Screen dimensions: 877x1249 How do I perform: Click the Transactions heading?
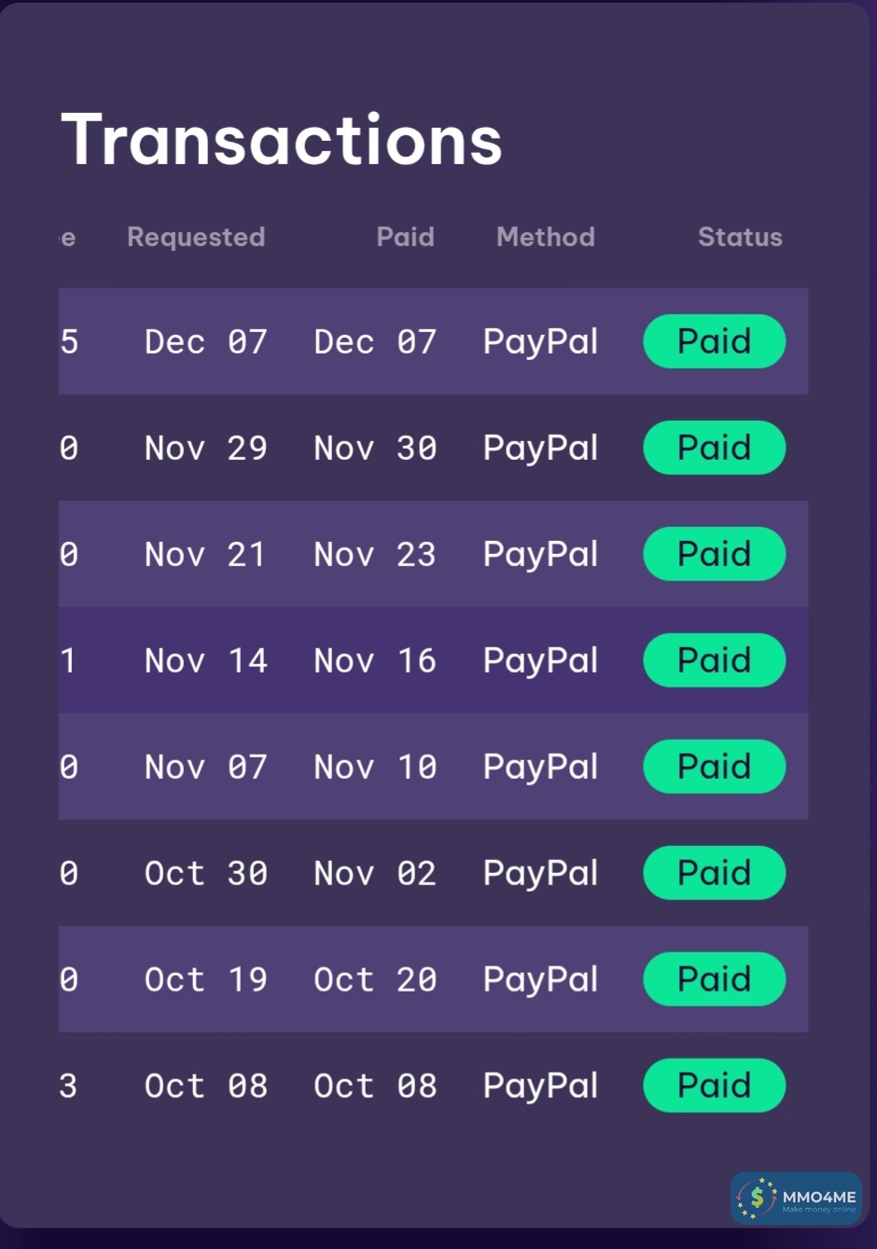tap(282, 140)
